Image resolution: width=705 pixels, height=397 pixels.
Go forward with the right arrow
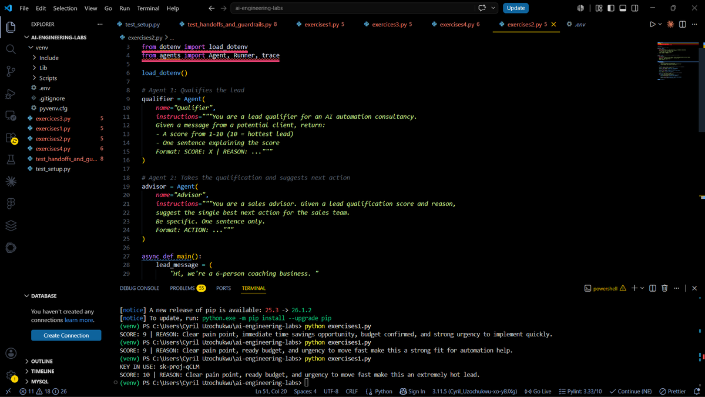pyautogui.click(x=224, y=8)
